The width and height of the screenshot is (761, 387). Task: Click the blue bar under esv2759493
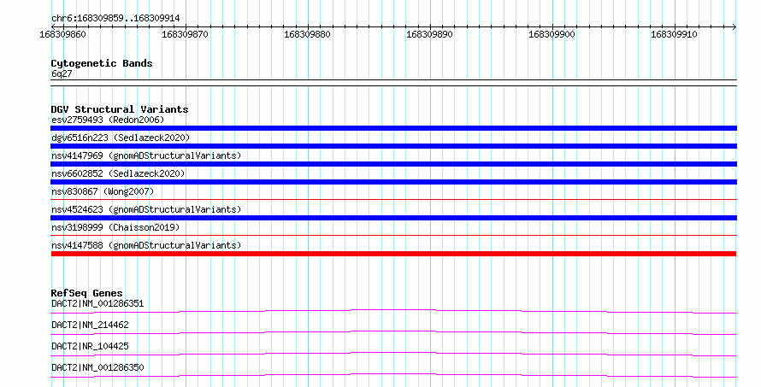point(393,128)
